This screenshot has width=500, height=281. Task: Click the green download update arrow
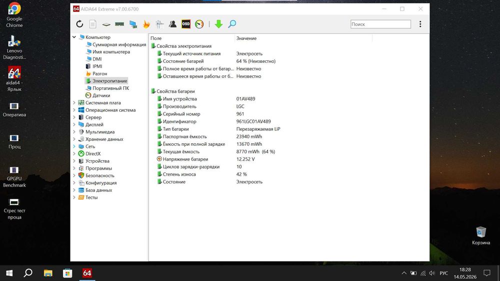pos(218,24)
